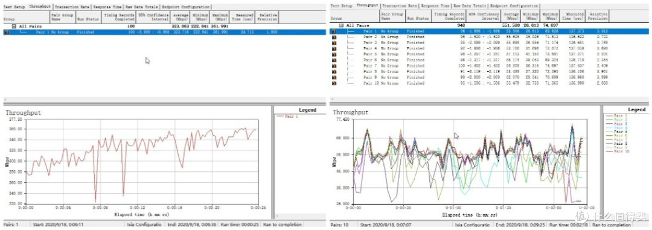652x230 pixels.
Task: Collapse All Pairs group in left window
Action: [14, 26]
